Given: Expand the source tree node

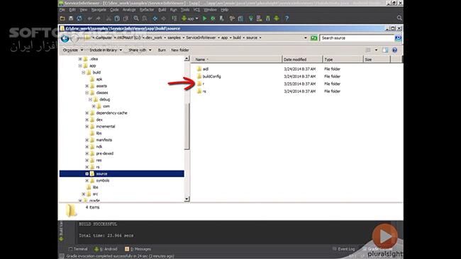Looking at the screenshot, I should (87, 173).
